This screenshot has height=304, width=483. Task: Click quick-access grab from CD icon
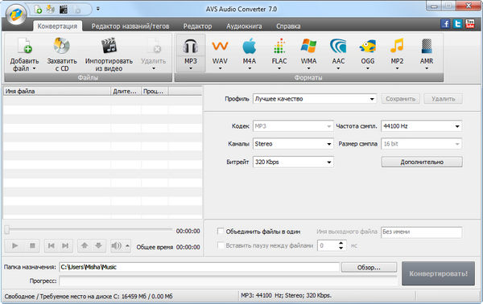pos(50,10)
